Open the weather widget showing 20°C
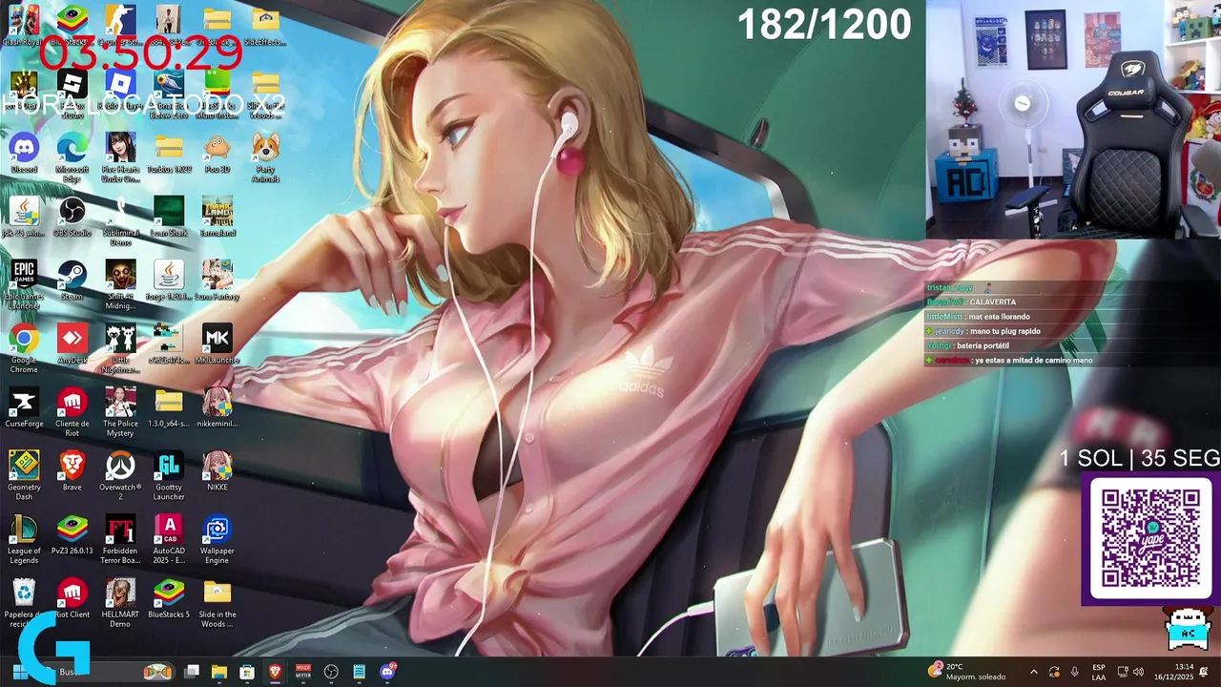The height and width of the screenshot is (687, 1221). pos(967,672)
